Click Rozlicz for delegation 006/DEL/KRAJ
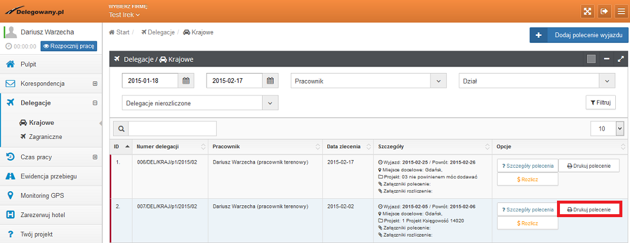The image size is (630, 243). pyautogui.click(x=527, y=179)
